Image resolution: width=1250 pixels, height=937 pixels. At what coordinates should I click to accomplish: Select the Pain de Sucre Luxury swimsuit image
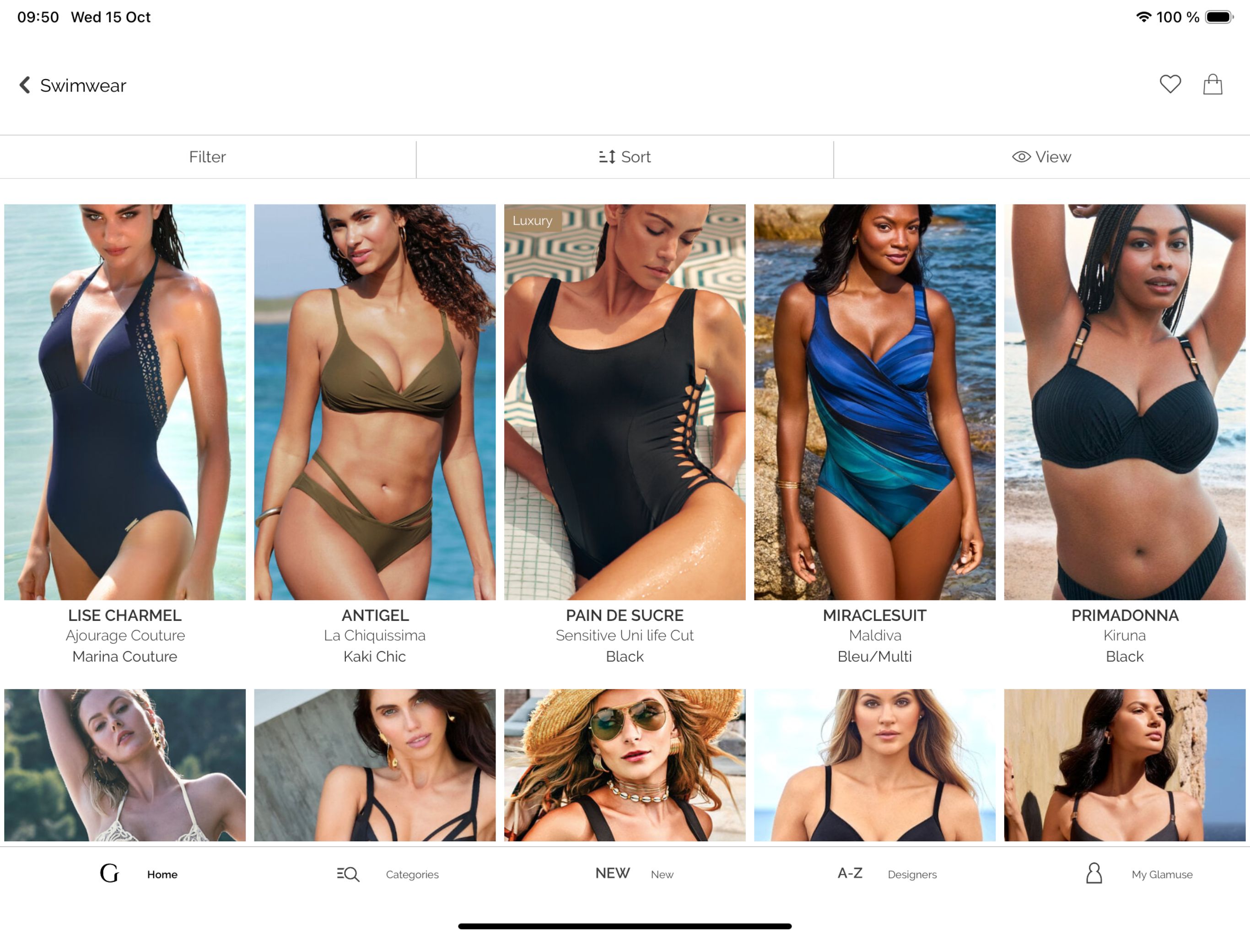point(625,402)
